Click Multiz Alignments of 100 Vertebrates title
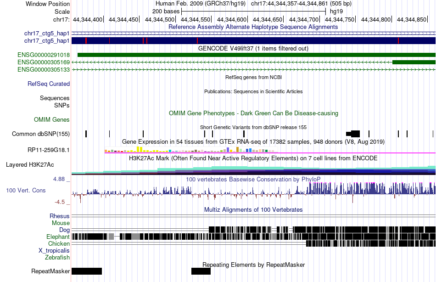This screenshot has height=282, width=436. coord(253,209)
